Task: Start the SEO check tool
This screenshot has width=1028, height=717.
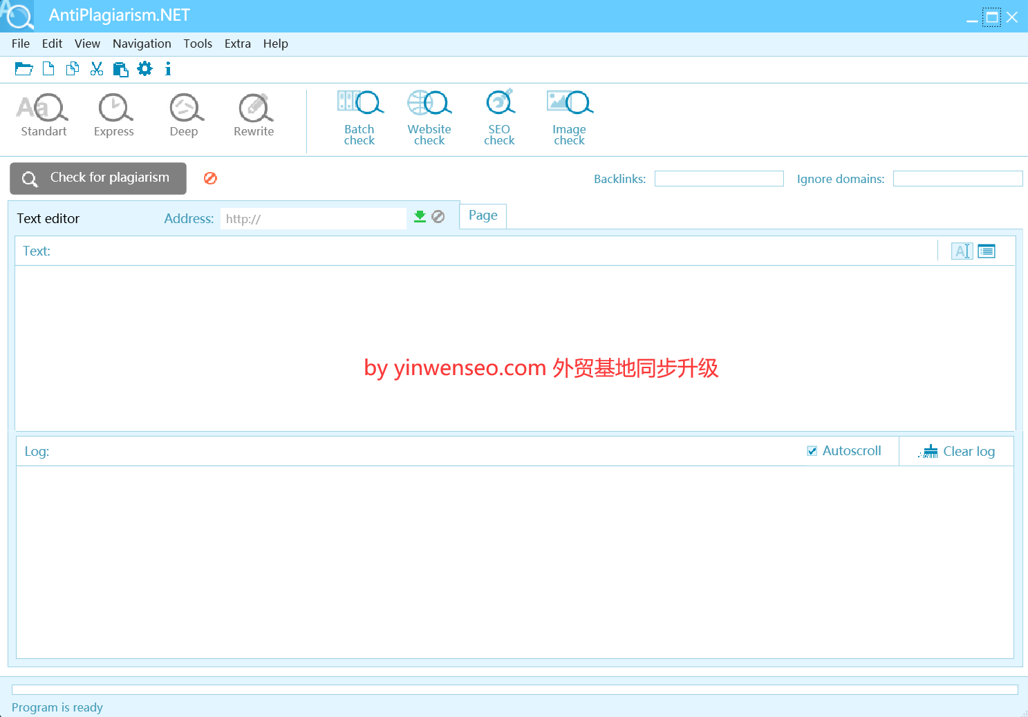Action: [499, 117]
